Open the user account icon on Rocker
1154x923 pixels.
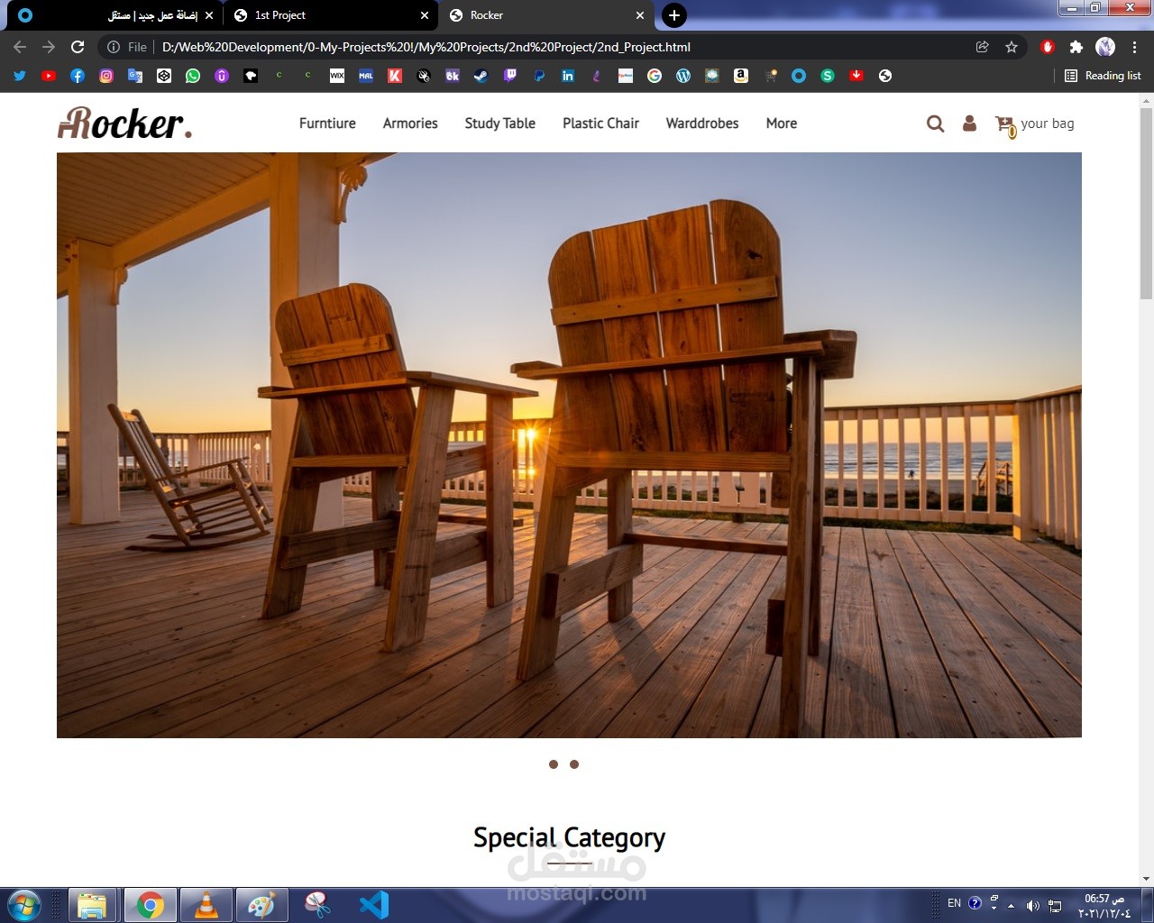(969, 123)
